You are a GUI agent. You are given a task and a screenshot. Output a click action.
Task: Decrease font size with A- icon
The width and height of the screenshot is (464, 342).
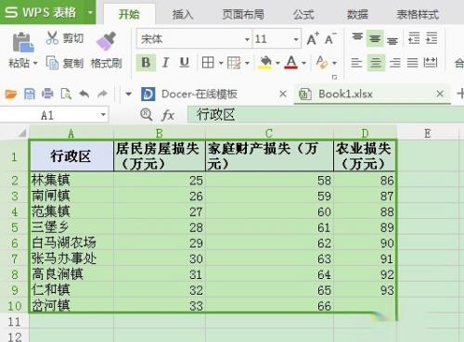(x=330, y=39)
